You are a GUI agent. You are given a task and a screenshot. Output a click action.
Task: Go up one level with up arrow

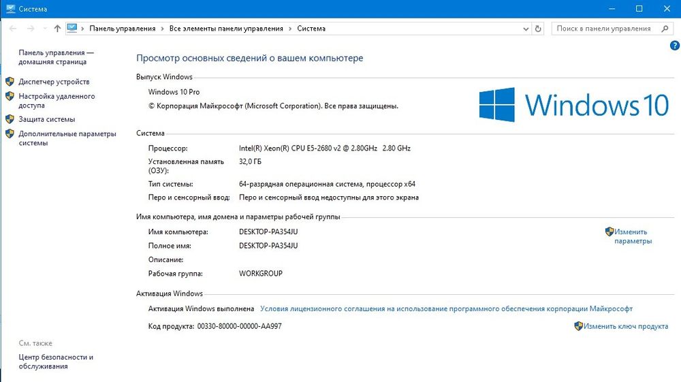(57, 29)
